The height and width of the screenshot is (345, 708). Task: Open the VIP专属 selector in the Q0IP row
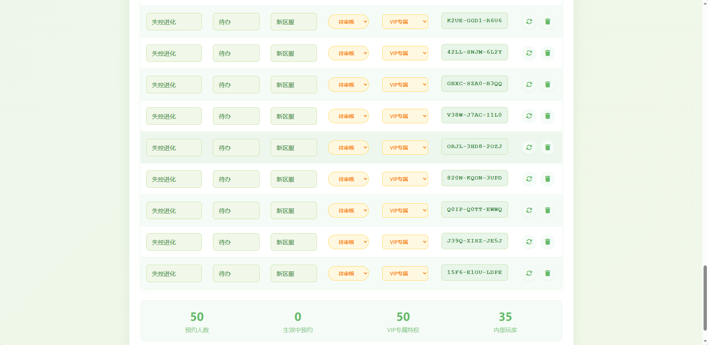coord(405,210)
